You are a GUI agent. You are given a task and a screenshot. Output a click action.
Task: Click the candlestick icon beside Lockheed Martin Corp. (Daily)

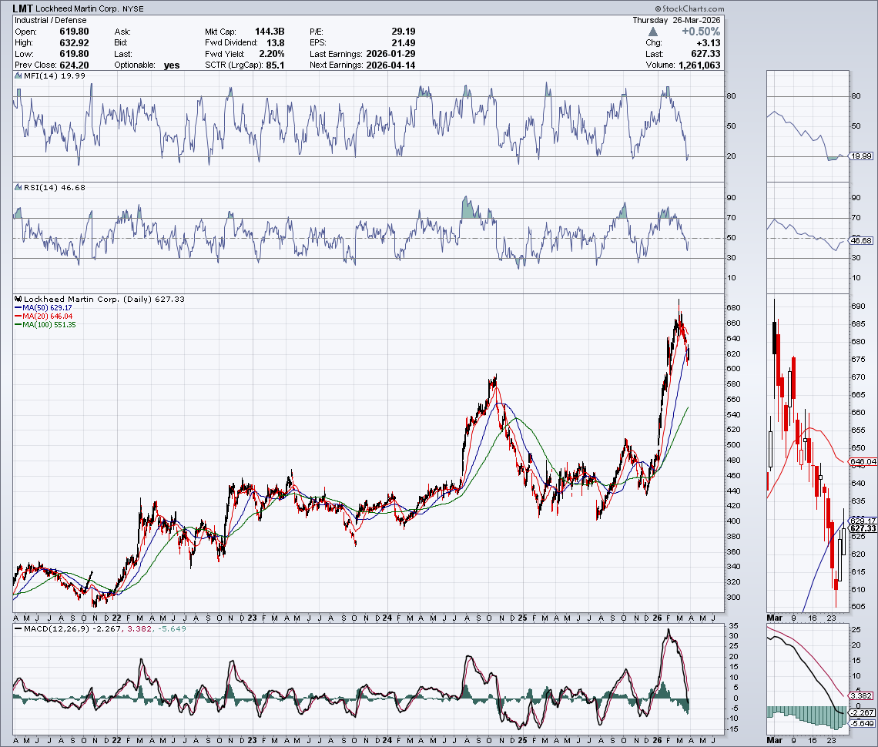click(x=18, y=299)
